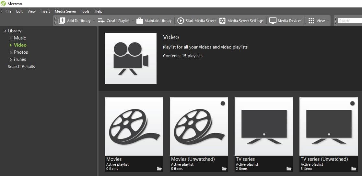Expand the Photos tree node
This screenshot has height=176, width=362.
point(11,52)
